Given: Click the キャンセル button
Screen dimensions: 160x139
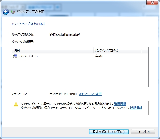Looking at the screenshot, I should [x=143, y=132].
